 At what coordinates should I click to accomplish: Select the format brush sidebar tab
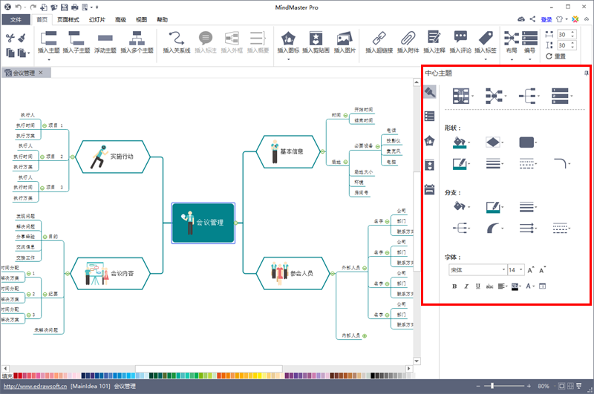click(430, 92)
